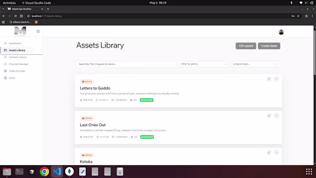Screen dimensions: 316x178
Task: Collapse the sidebar panel icon
Action: pos(38,31)
